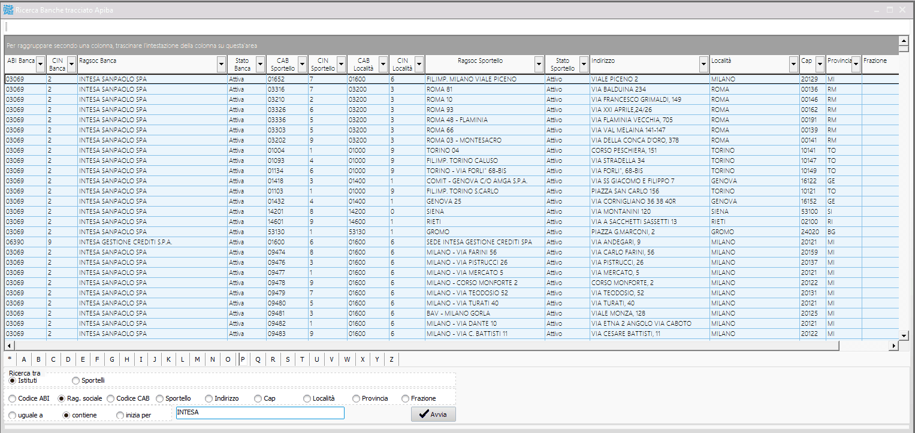
Task: Filter by letter A tab
Action: click(x=24, y=359)
